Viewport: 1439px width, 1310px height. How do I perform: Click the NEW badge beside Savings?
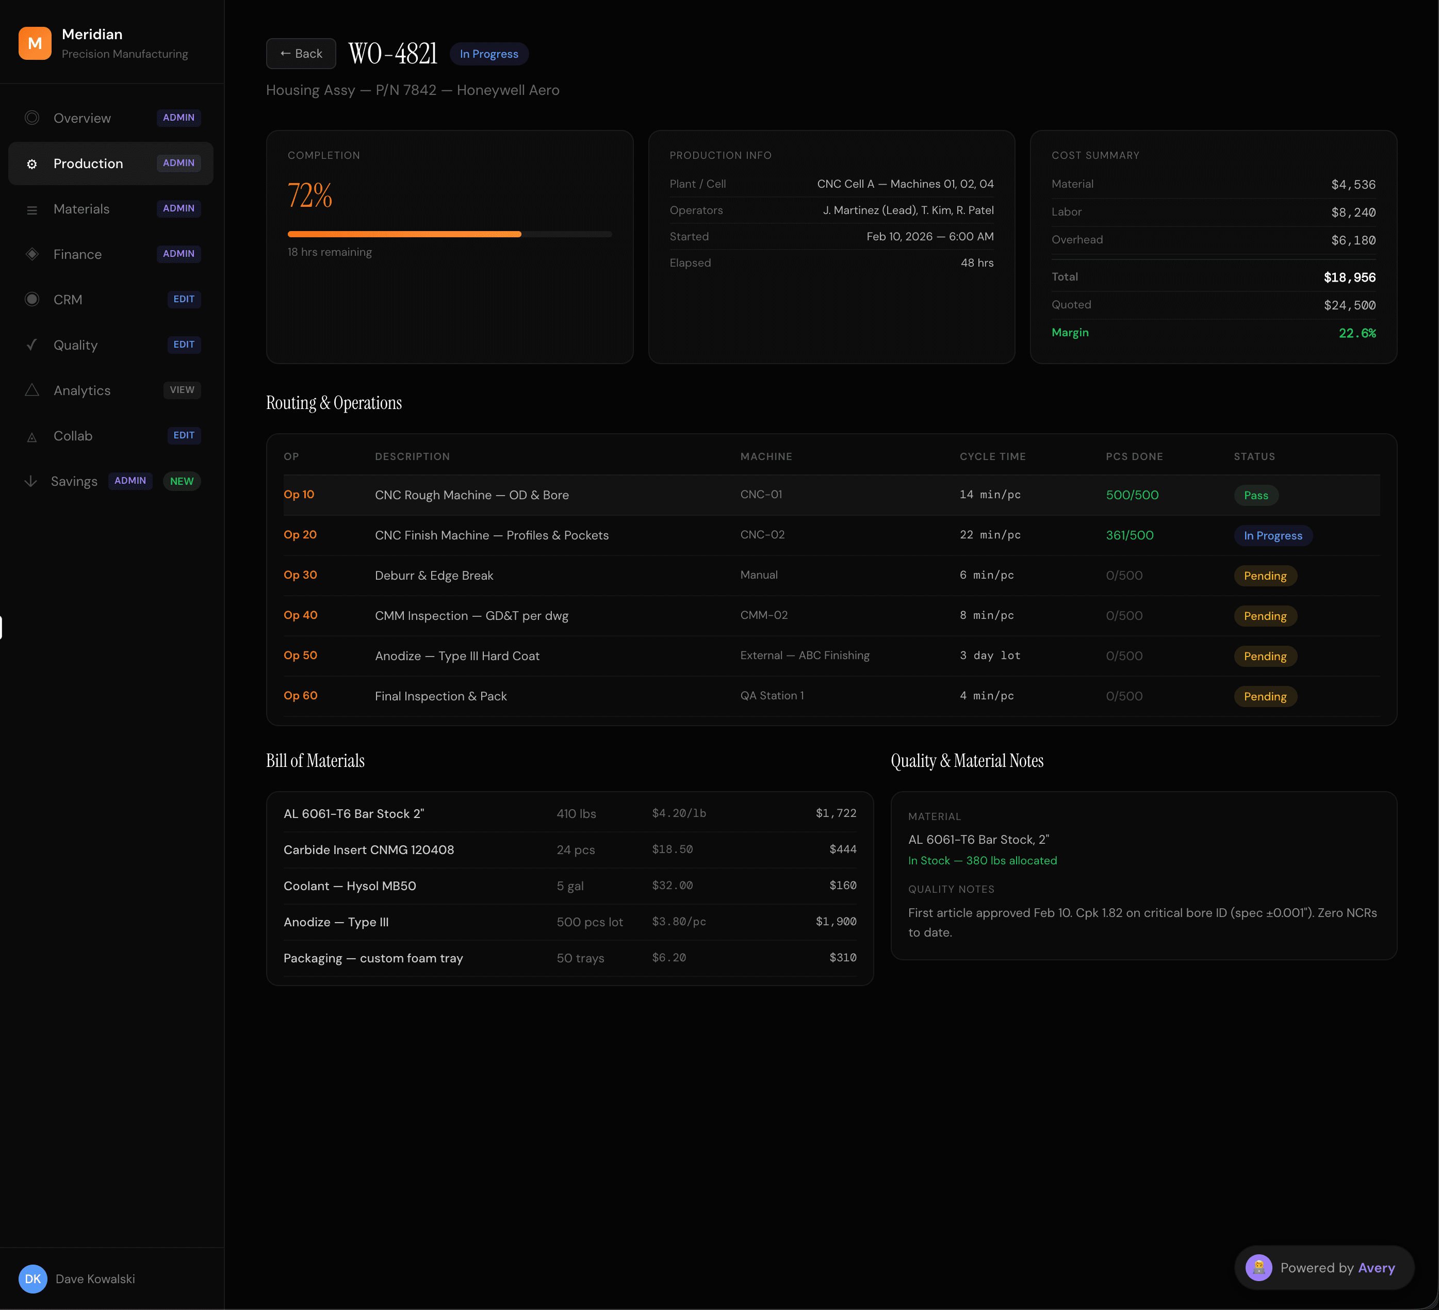pos(182,481)
